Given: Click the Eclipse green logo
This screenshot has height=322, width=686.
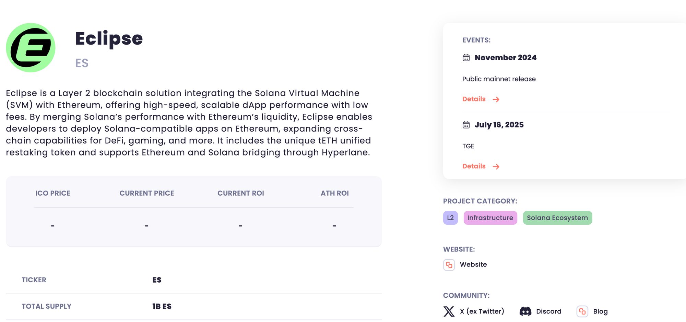Looking at the screenshot, I should [x=31, y=48].
